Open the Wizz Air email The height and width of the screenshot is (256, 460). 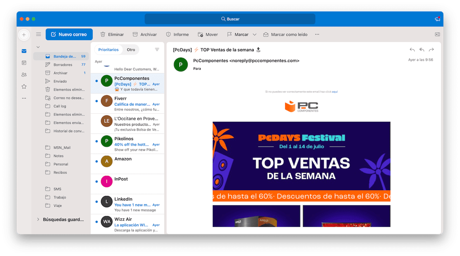click(x=127, y=224)
